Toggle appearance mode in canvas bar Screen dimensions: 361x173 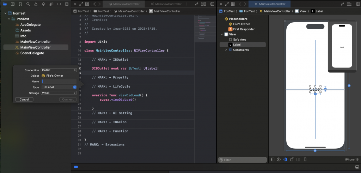286,159
